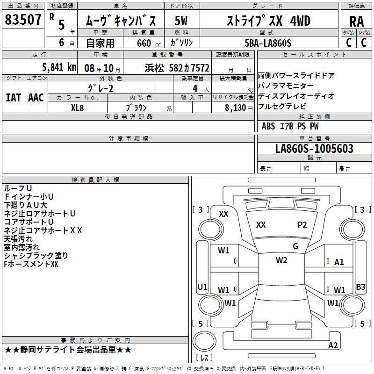This screenshot has height=374, width=374.
Task: Click the セールスポイント header
Action: (x=314, y=54)
